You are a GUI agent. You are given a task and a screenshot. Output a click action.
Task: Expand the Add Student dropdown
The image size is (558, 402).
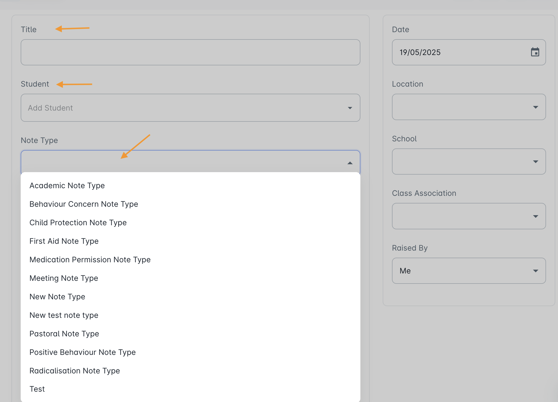click(x=191, y=108)
